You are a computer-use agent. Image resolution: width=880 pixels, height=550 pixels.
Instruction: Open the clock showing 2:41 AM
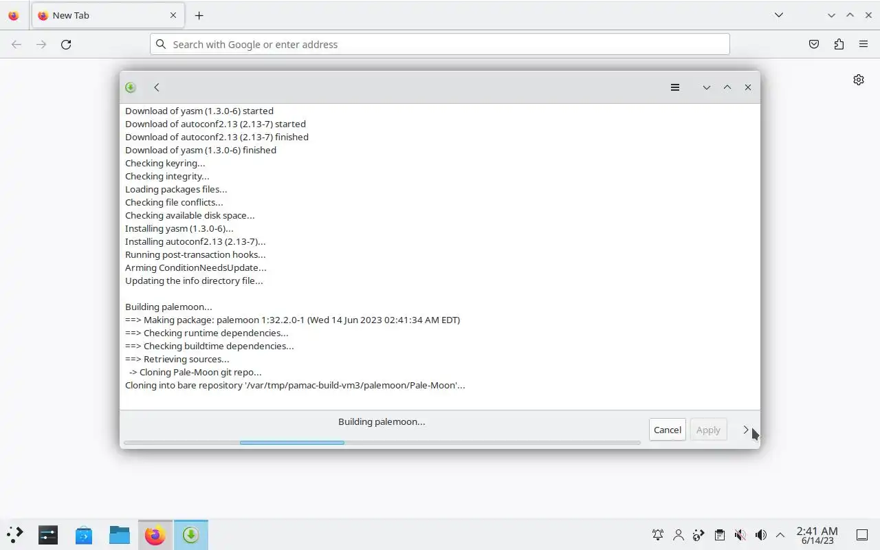(817, 535)
